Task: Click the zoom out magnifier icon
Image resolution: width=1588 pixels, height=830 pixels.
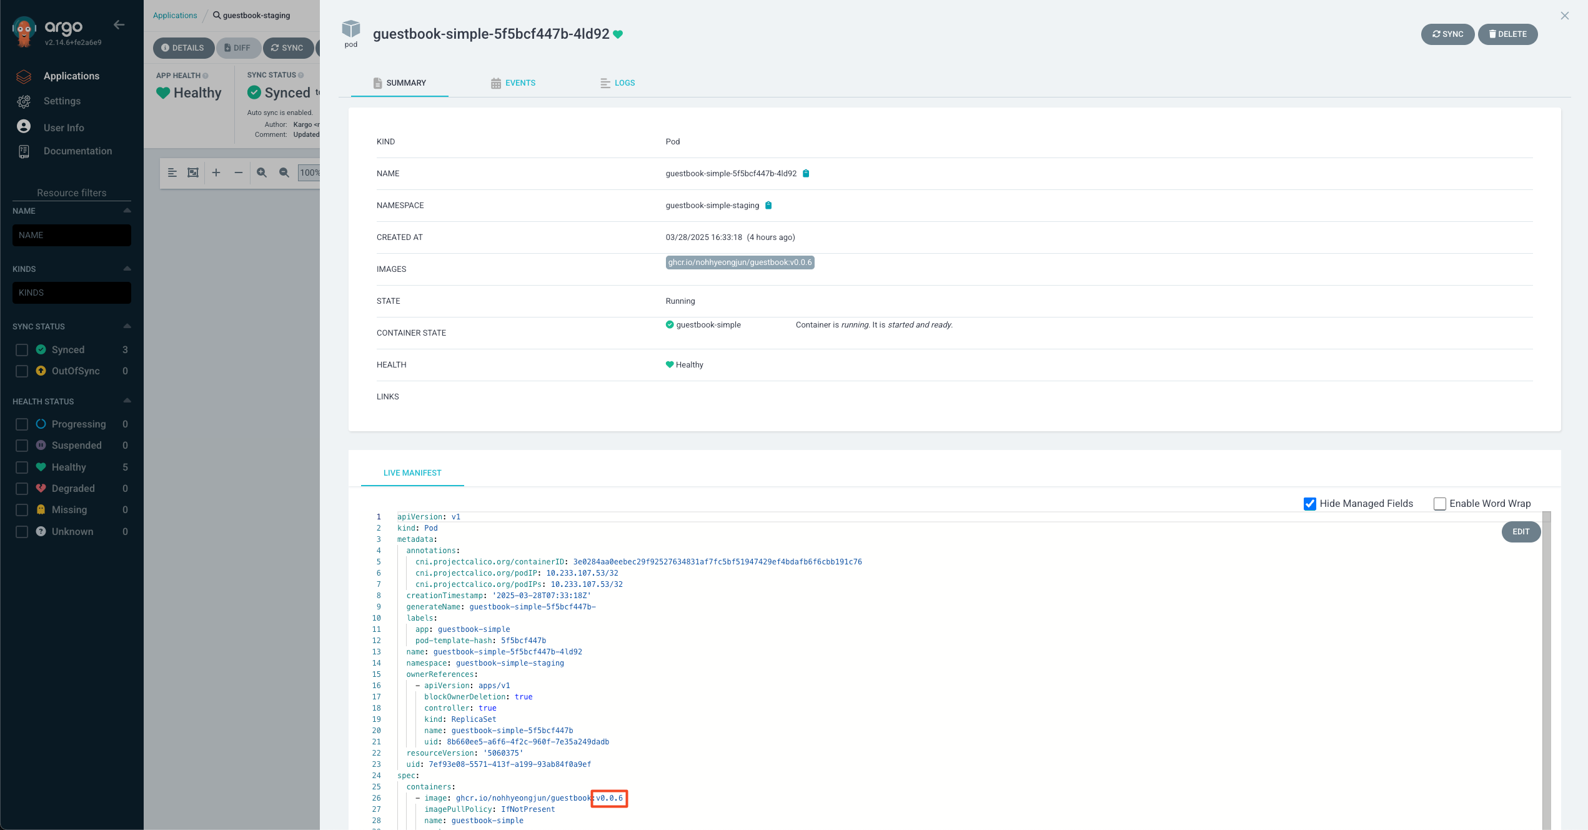Action: 284,172
